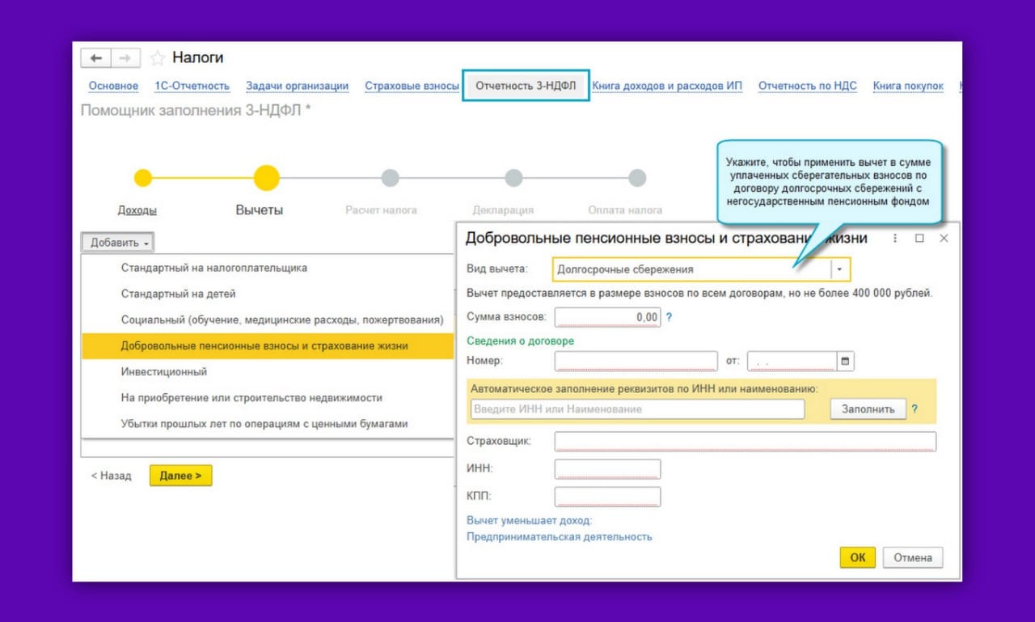Screen dimensions: 1035x622
Task: Choose Стандартный на налогоплательщика deduction
Action: [x=268, y=268]
